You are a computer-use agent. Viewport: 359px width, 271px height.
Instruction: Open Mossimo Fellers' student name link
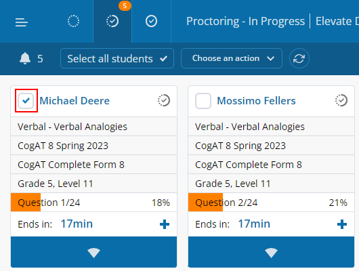pos(256,100)
